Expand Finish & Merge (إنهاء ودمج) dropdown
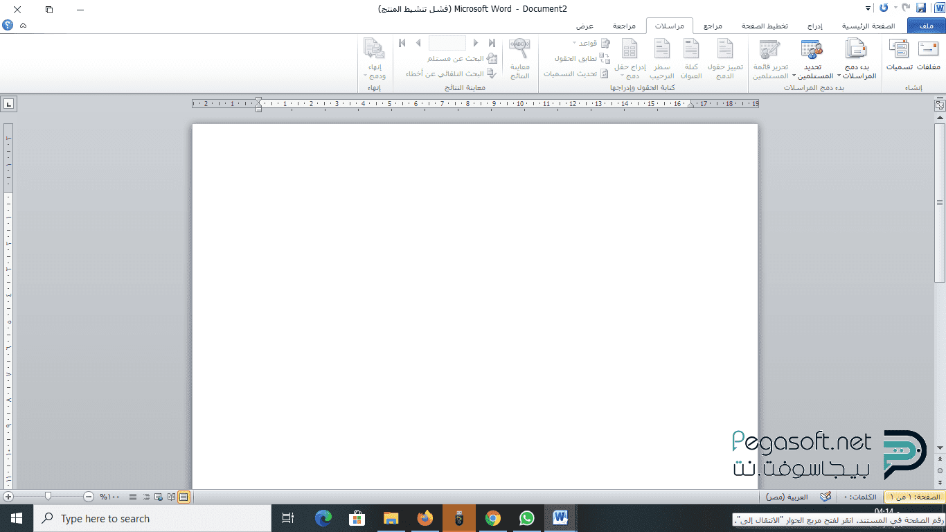The height and width of the screenshot is (532, 946). click(374, 59)
